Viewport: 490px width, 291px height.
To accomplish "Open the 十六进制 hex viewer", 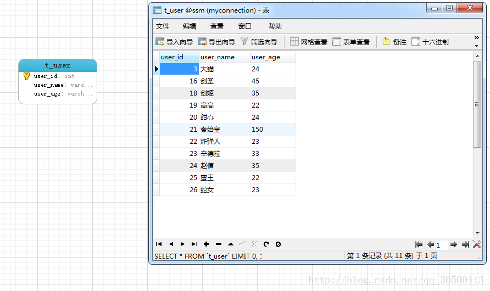I will [430, 42].
